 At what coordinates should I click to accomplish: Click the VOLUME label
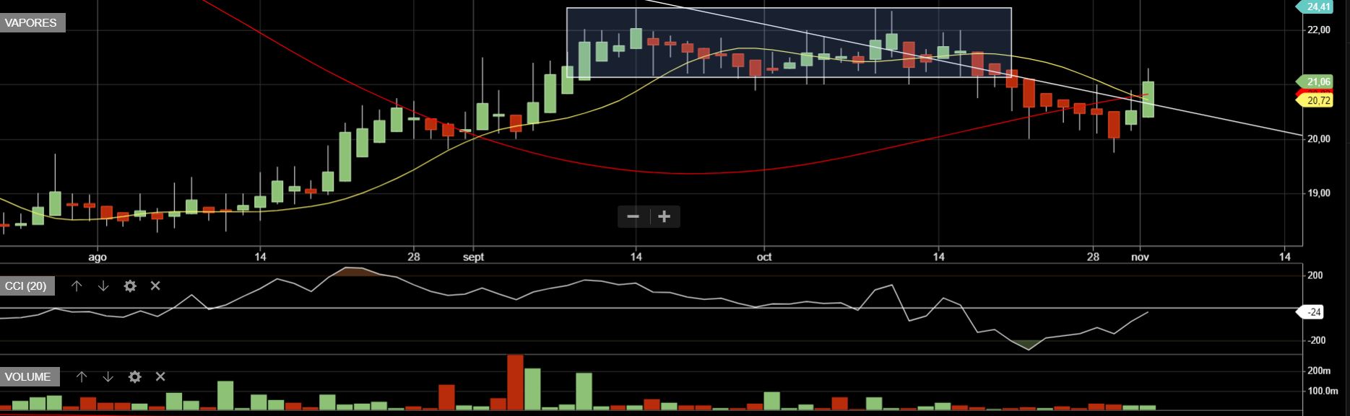[30, 376]
